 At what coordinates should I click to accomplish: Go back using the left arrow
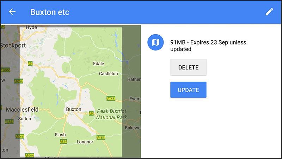click(12, 12)
